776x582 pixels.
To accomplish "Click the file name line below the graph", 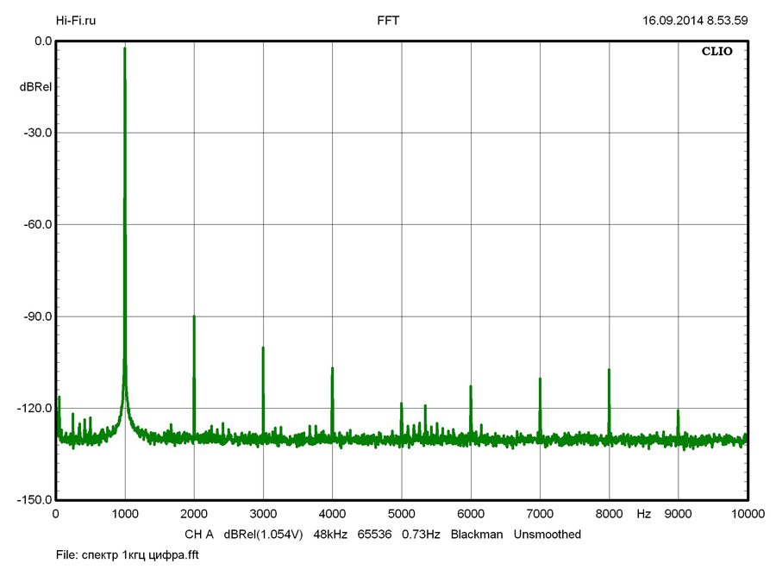I will [x=128, y=556].
